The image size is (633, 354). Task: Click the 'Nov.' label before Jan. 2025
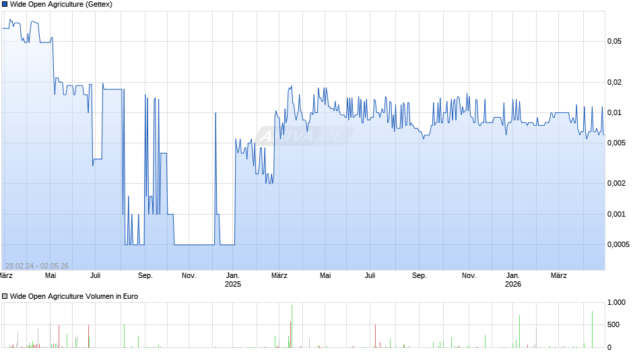(189, 276)
